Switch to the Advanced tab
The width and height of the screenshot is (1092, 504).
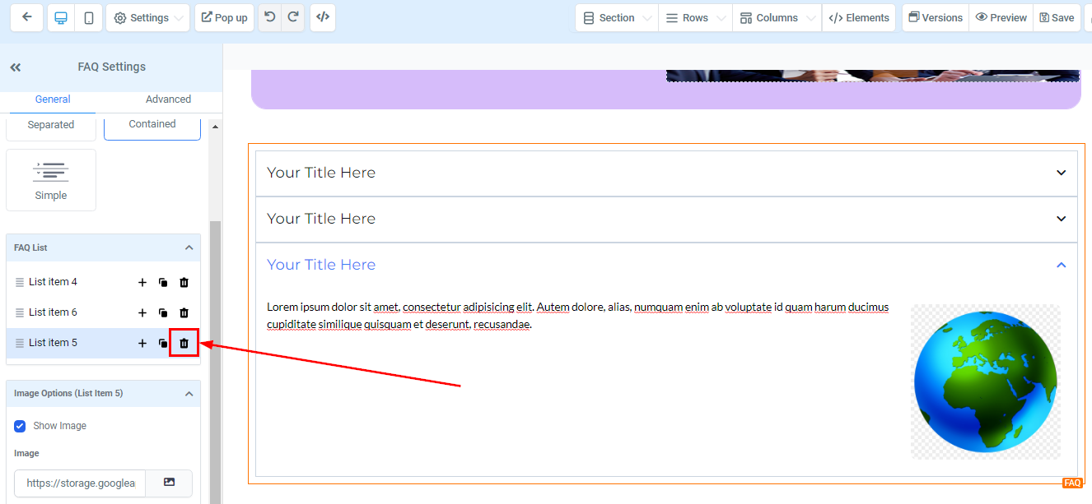pyautogui.click(x=168, y=99)
